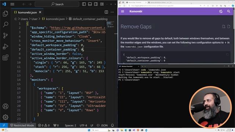Change indentation via Spaces: 2

point(70,125)
